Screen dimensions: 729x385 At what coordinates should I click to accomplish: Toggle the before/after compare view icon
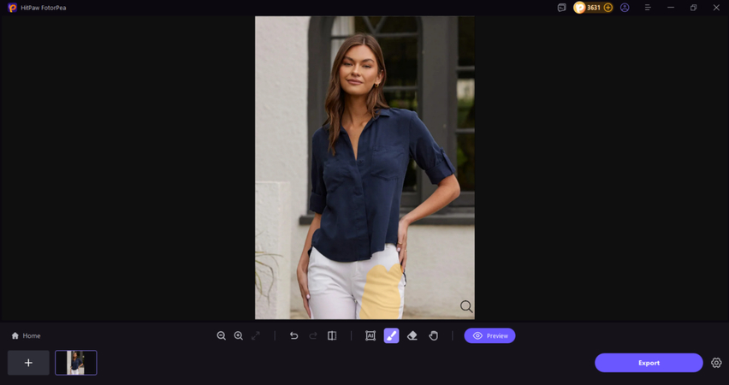[x=332, y=335]
